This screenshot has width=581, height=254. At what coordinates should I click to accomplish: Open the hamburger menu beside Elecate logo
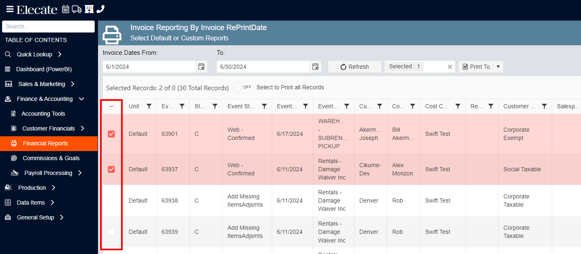pos(10,9)
